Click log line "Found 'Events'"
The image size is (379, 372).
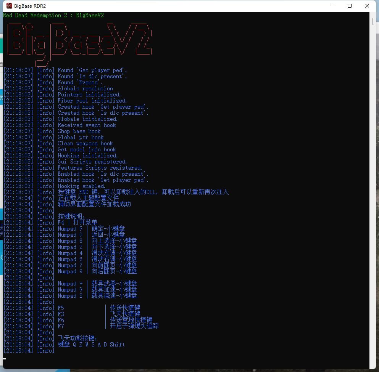53,82
